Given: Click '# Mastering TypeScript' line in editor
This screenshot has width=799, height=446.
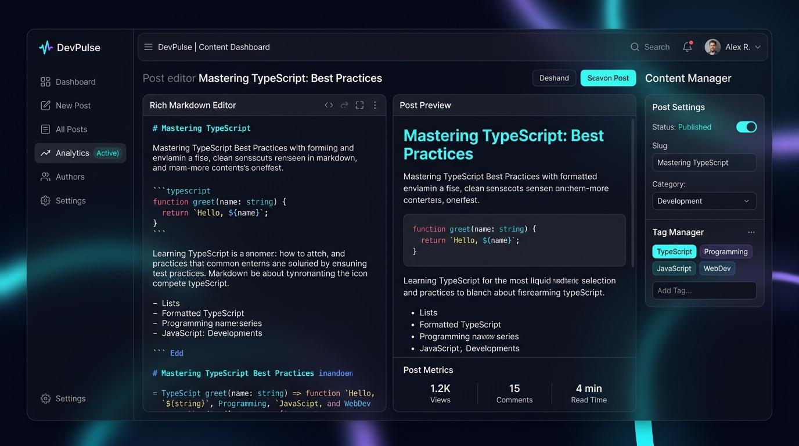Looking at the screenshot, I should tap(201, 128).
